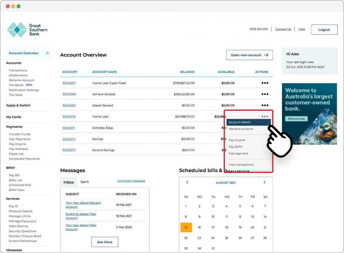This screenshot has width=344, height=253.
Task: Click Find out more on banner
Action: click(x=296, y=119)
